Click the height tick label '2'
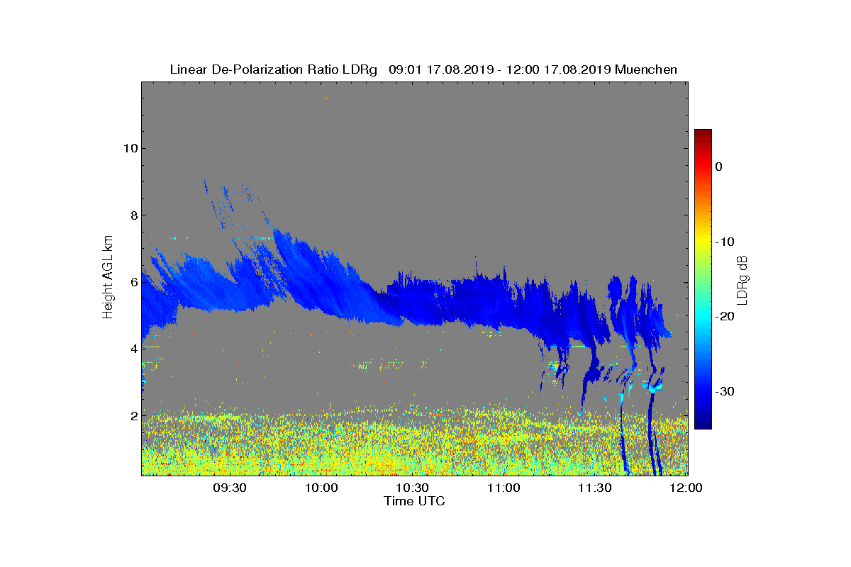 click(x=133, y=415)
